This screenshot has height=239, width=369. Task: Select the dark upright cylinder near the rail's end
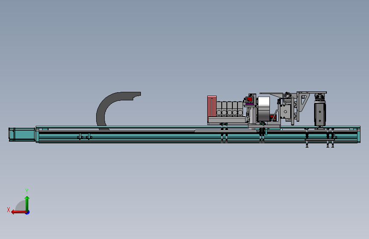(x=320, y=114)
